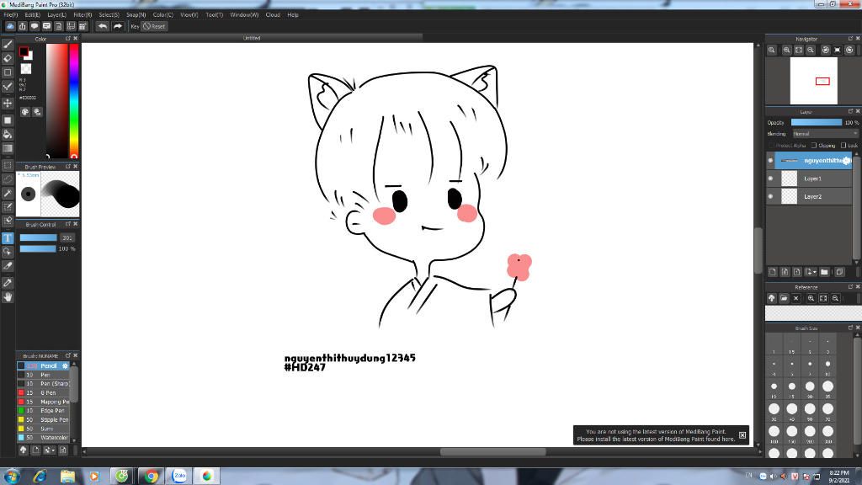This screenshot has height=485, width=862.
Task: Click the hue spectrum bar
Action: click(x=74, y=101)
